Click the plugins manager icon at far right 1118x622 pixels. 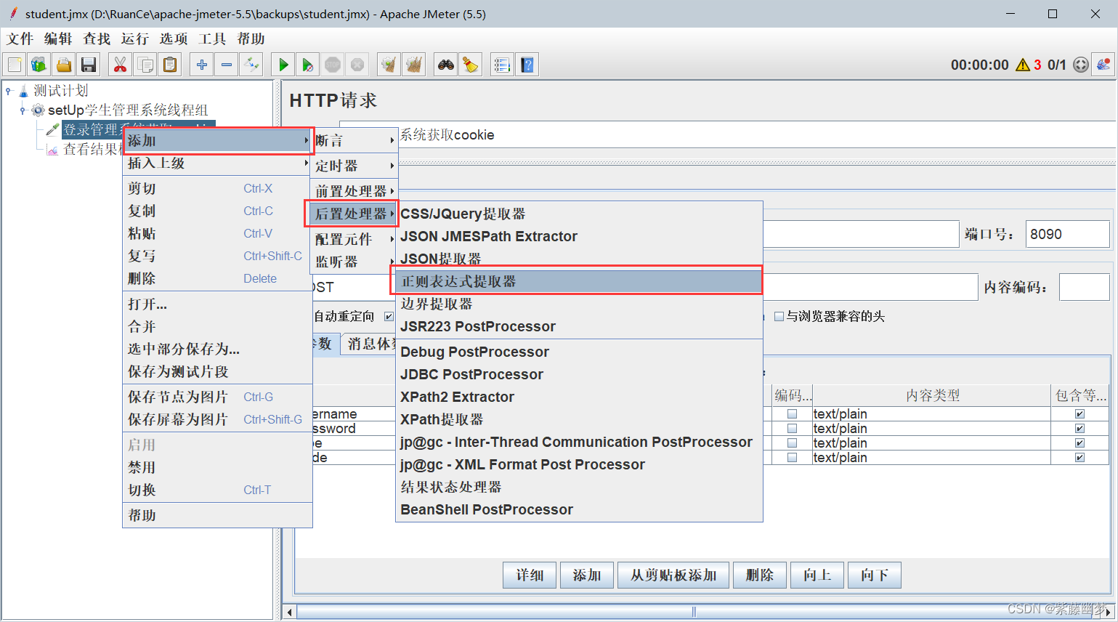point(1104,65)
